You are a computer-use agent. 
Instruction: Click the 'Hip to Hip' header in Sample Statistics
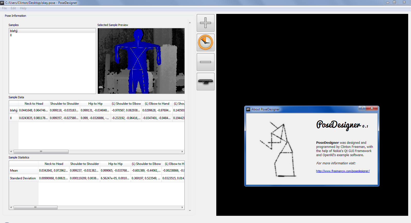(115, 164)
